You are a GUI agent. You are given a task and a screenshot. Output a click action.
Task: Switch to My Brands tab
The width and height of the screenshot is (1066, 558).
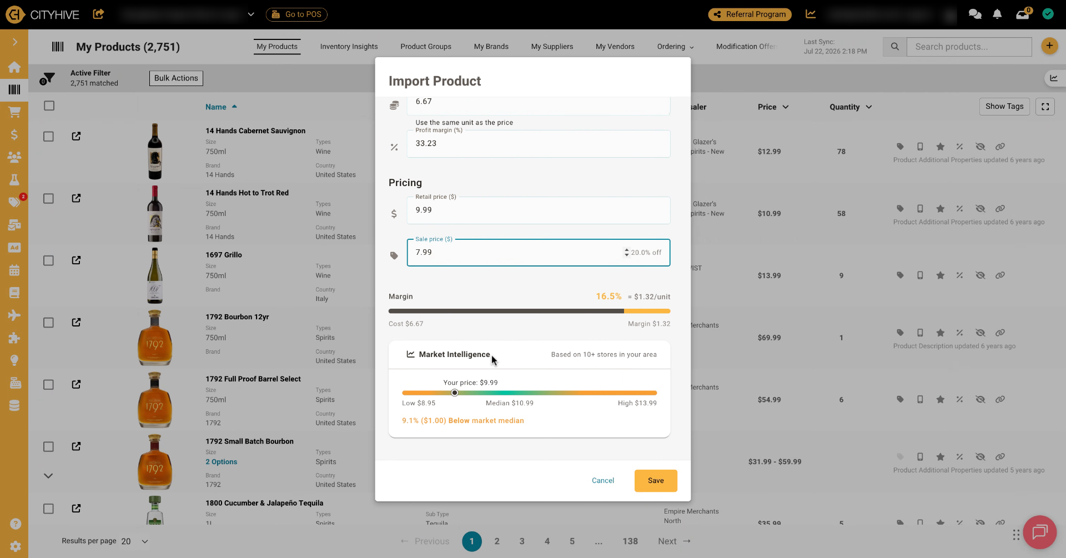pyautogui.click(x=491, y=47)
